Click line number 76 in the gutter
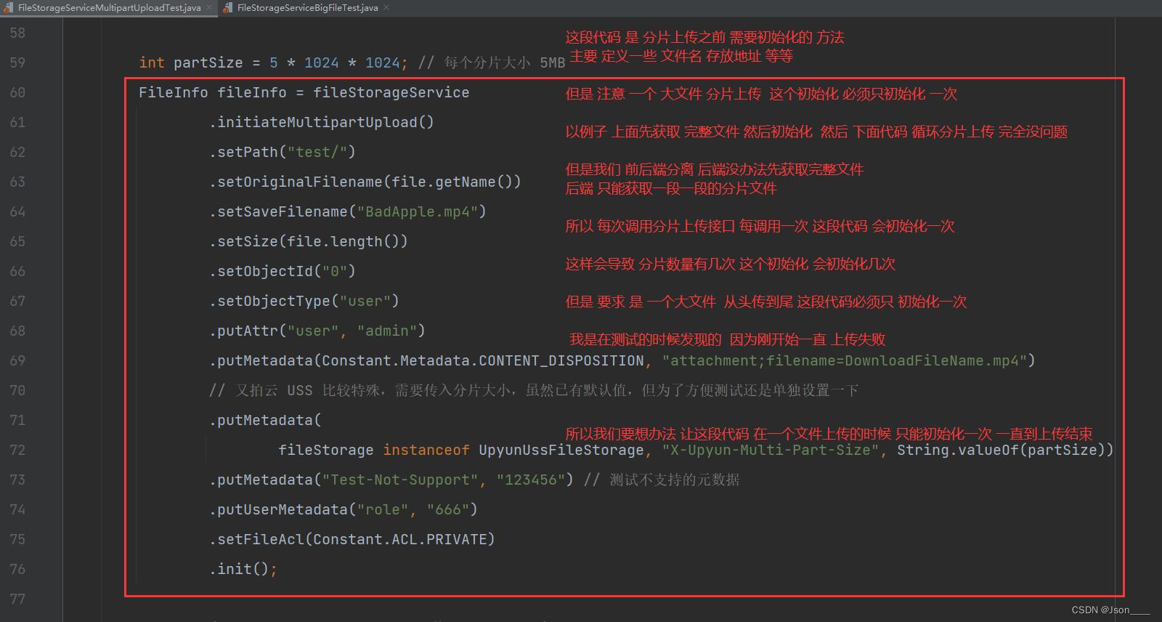Viewport: 1162px width, 622px height. point(17,569)
